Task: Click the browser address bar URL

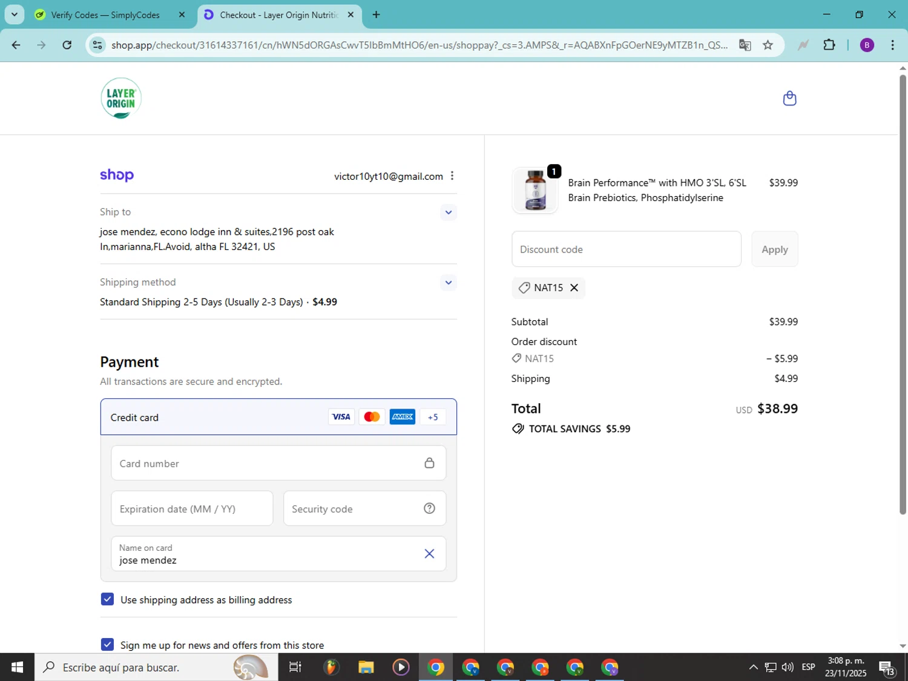Action: point(419,45)
